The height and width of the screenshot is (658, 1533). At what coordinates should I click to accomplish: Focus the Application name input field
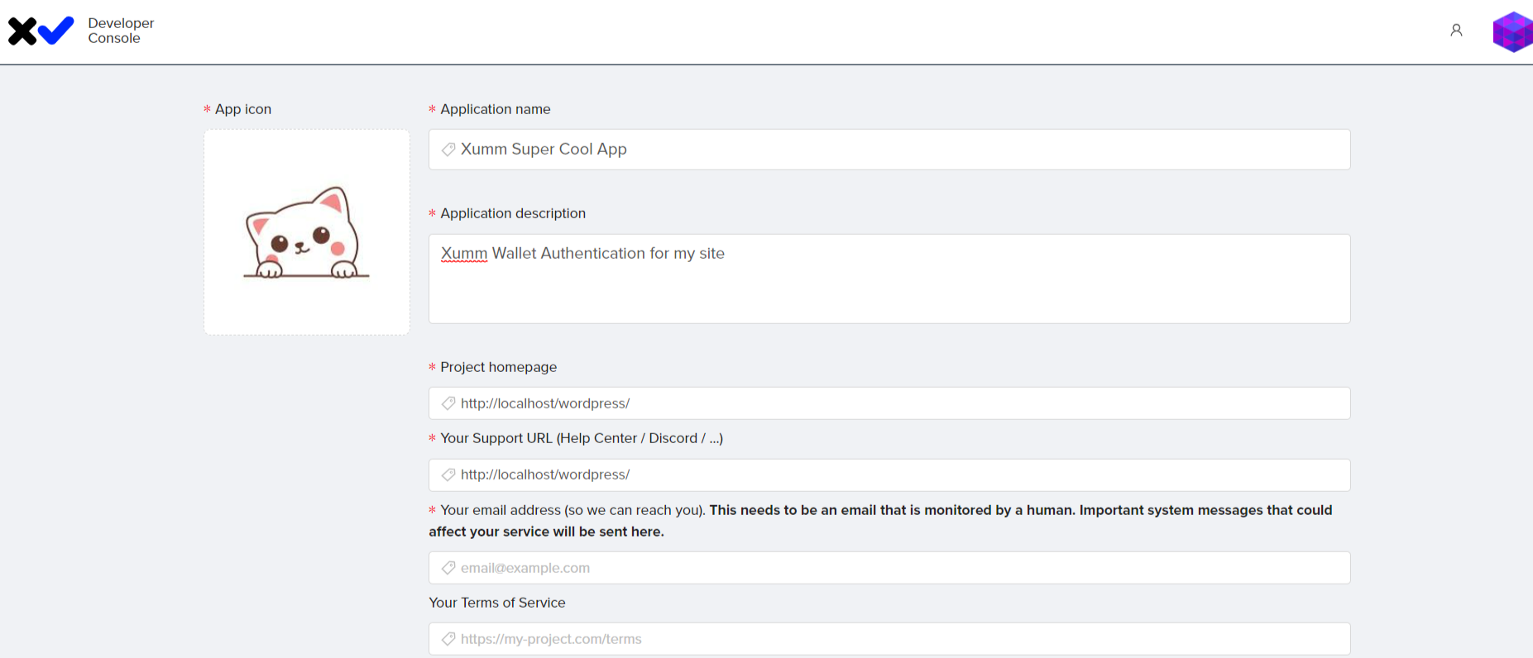coord(889,150)
